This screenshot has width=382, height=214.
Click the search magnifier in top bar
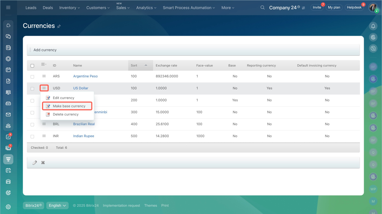pyautogui.click(x=262, y=7)
